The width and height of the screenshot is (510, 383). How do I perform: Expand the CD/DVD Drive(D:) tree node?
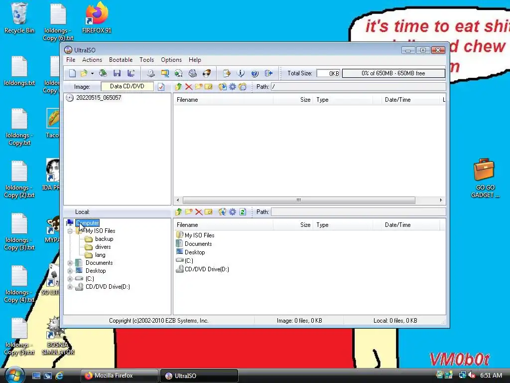(70, 287)
